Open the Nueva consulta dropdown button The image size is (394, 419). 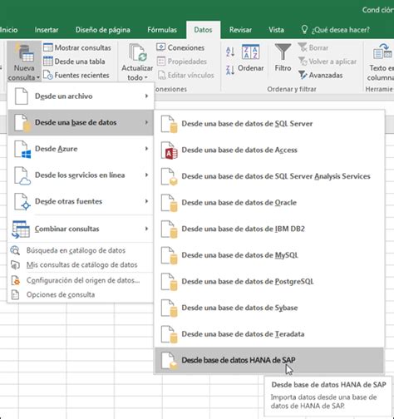[x=24, y=62]
